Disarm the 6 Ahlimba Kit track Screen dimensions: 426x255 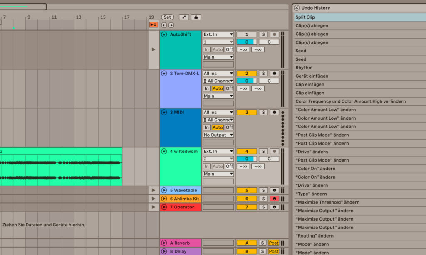275,199
